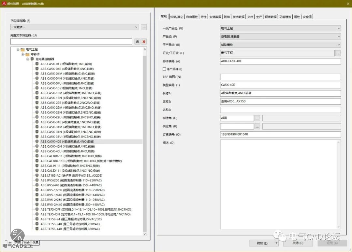Open the 字段筛选器 field filter dropdown
The width and height of the screenshot is (352, 252).
tap(75, 27)
